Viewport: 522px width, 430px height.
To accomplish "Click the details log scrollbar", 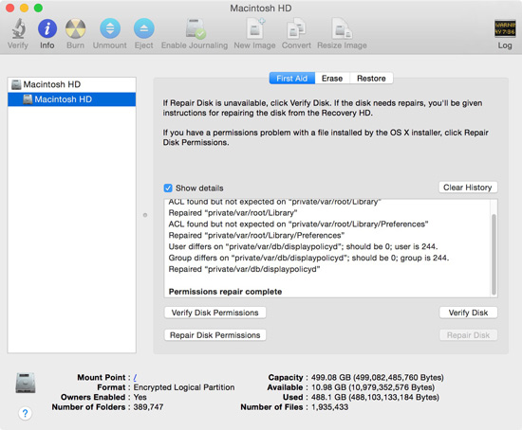I will [494, 254].
